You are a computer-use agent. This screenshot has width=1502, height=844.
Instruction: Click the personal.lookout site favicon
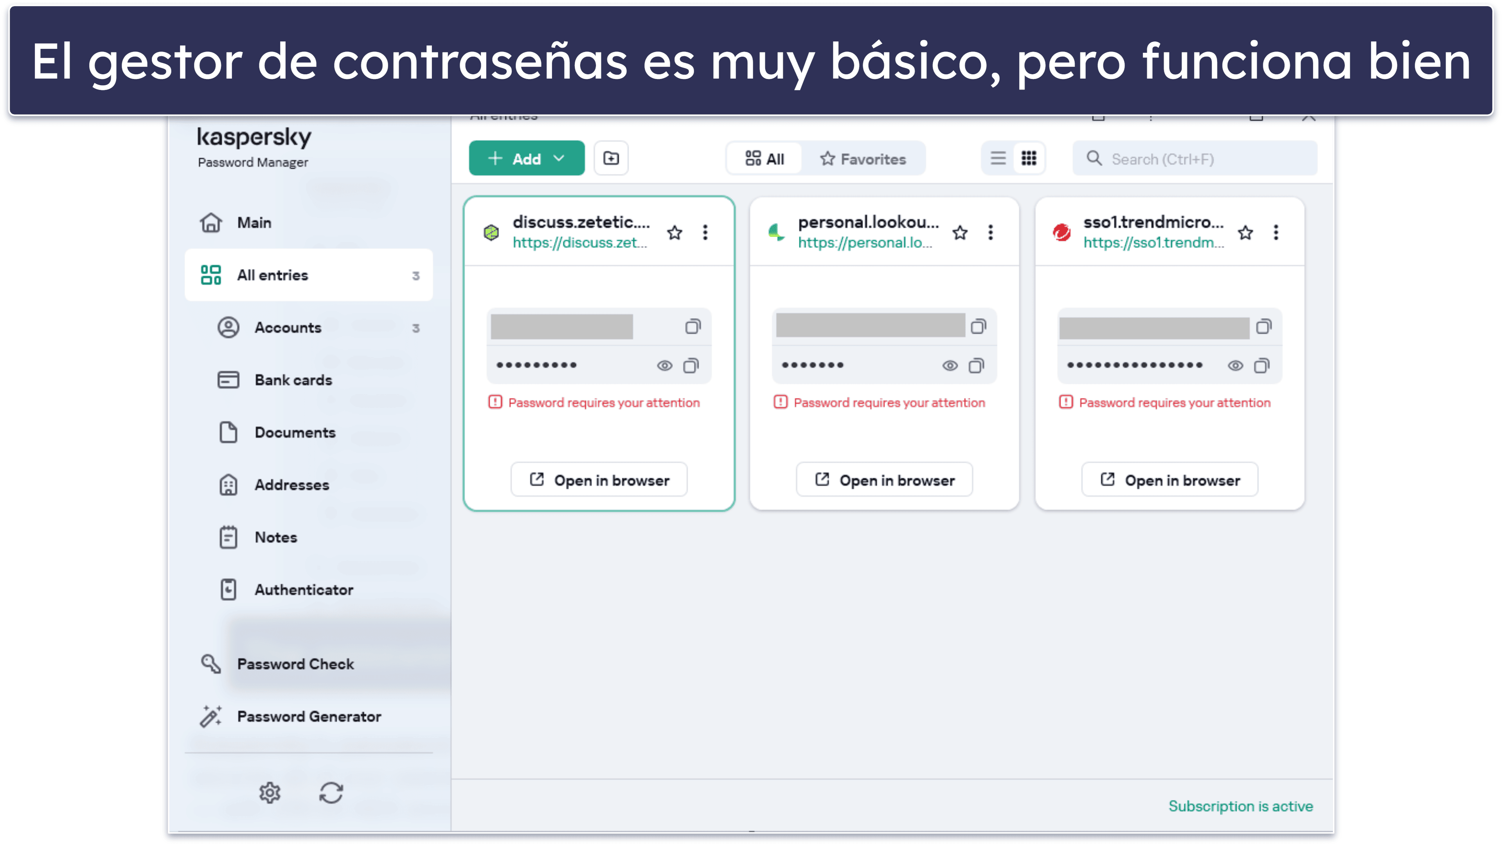coord(777,233)
